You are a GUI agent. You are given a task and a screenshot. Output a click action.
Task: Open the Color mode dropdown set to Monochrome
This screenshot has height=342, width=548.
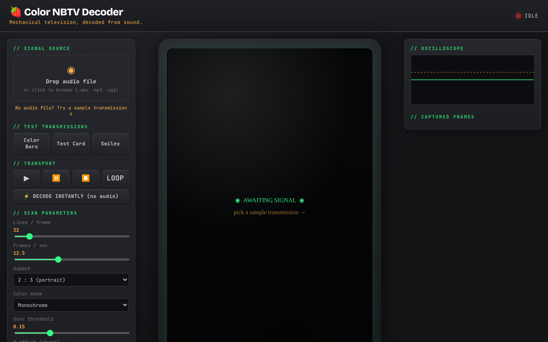[x=71, y=305]
